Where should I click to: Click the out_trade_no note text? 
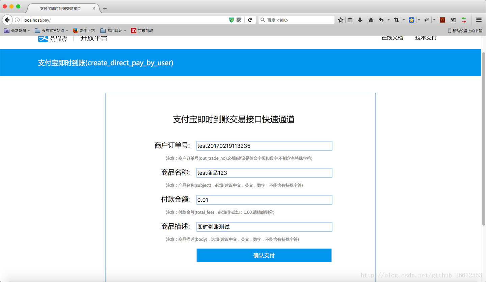click(239, 158)
